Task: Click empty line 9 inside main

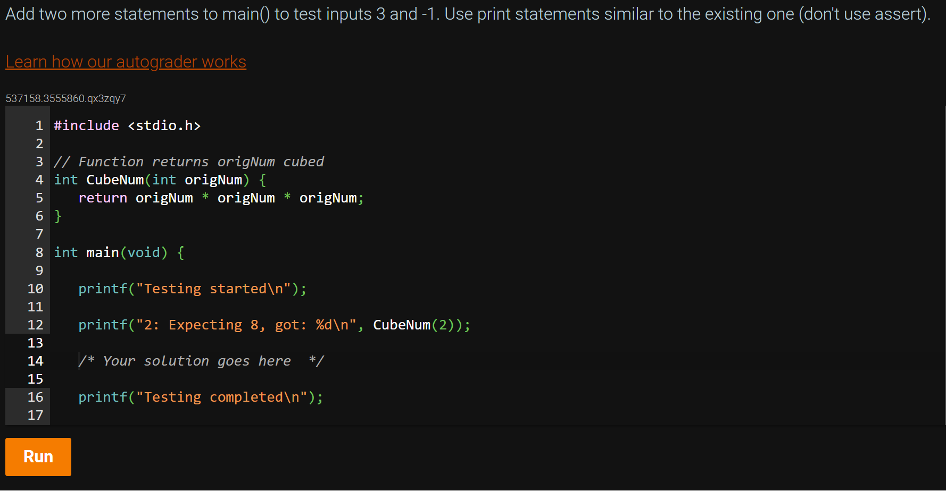Action: (x=160, y=270)
